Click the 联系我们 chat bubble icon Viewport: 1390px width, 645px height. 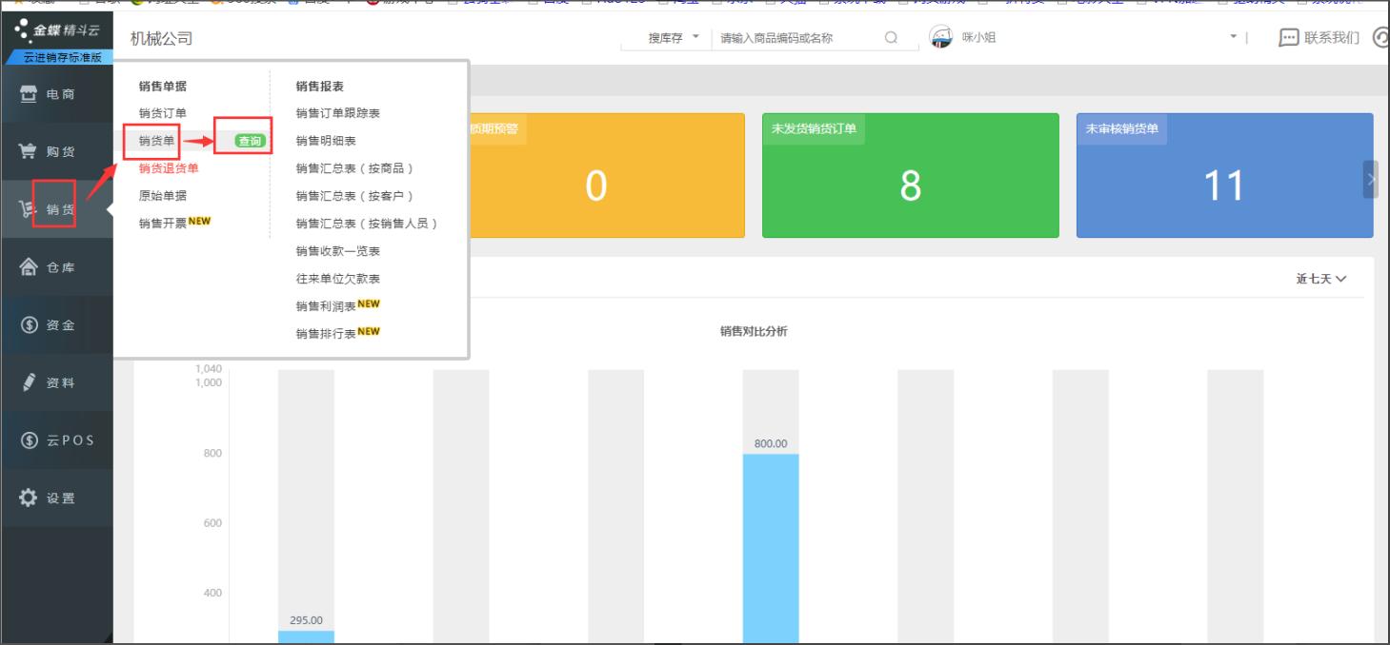coord(1288,38)
